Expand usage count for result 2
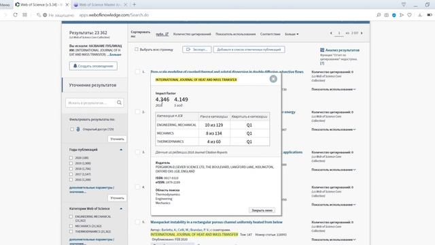Image resolution: width=435 pixels, height=245 pixels. (334, 129)
